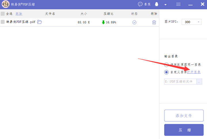Click the green down-arrow compression icon
The image size is (207, 139).
click(103, 22)
